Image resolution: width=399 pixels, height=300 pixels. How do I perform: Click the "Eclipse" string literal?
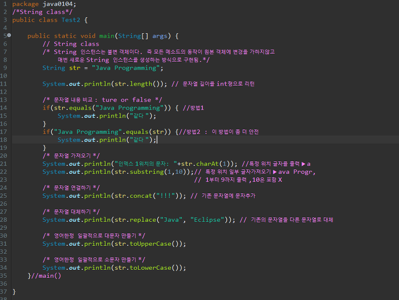click(207, 220)
